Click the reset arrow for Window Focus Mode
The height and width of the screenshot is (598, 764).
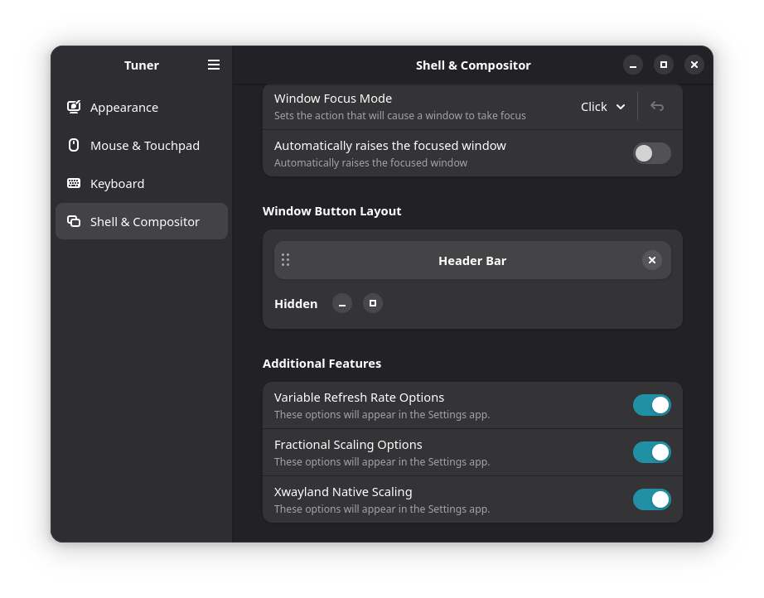pyautogui.click(x=656, y=106)
